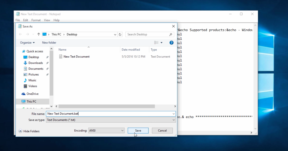
Task: Open the Save as type dropdown
Action: pyautogui.click(x=174, y=120)
